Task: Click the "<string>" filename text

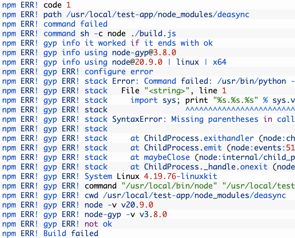Action: (x=167, y=91)
